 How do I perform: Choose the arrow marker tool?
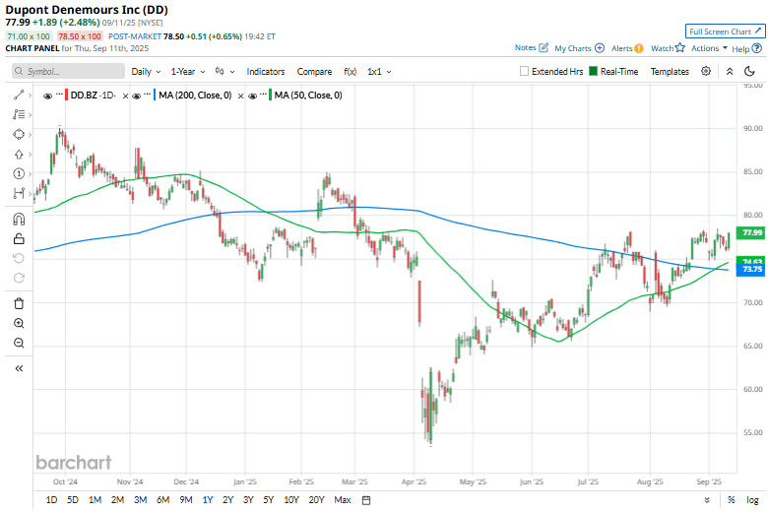[x=19, y=155]
